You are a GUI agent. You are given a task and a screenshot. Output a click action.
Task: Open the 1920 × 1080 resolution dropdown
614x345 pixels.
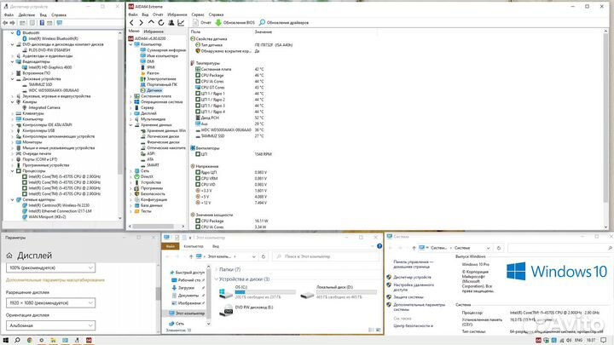click(x=50, y=302)
